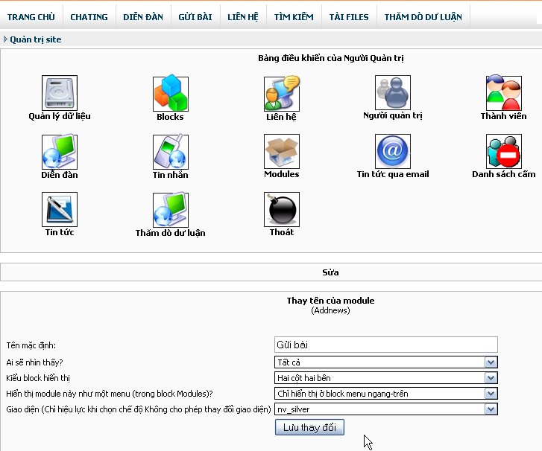Screen dimensions: 542x451
Task: Open the Diễn đàn forum icon
Action: pyautogui.click(x=60, y=152)
